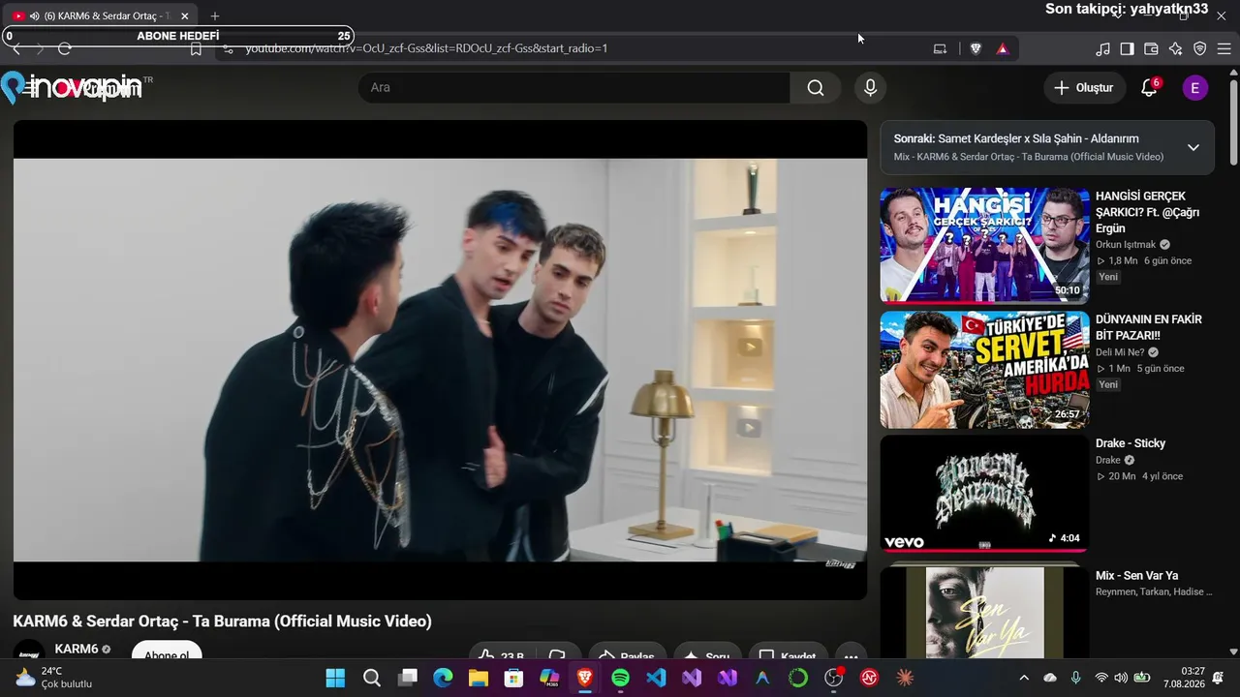
Task: Open Brave Rewards triangle icon
Action: [1003, 48]
